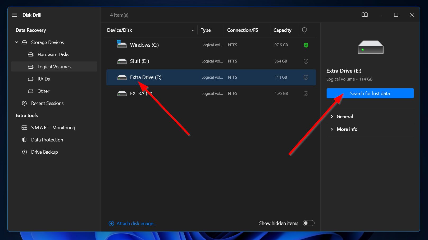Image resolution: width=428 pixels, height=240 pixels.
Task: Click the Drive Backup clock icon
Action: 24,152
